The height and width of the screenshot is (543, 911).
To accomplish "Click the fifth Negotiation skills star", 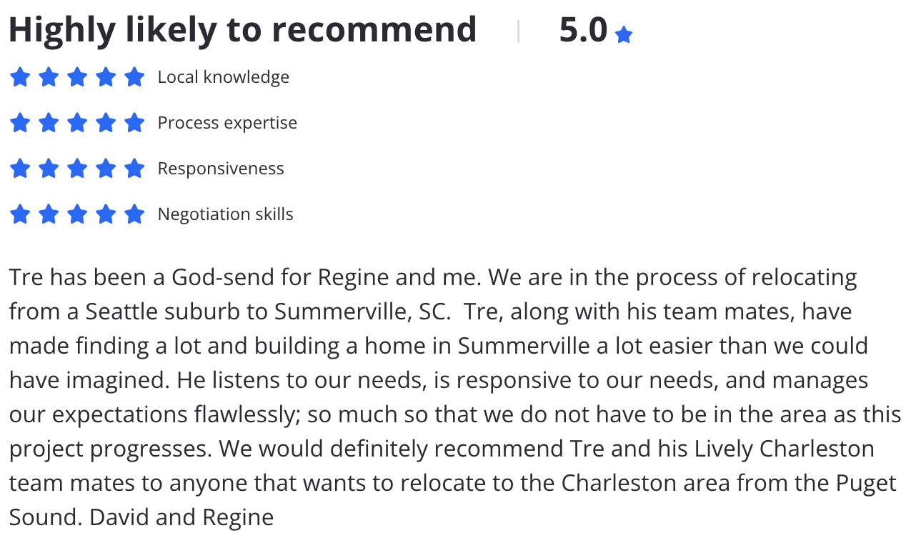I will pos(134,214).
